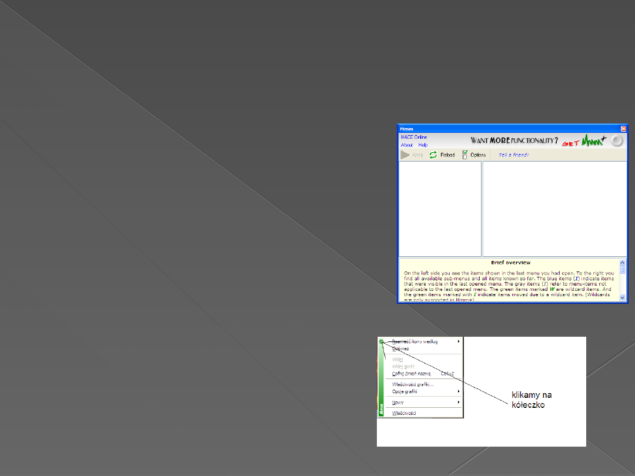The width and height of the screenshot is (635, 476).
Task: Select 'Odśwież' from the context menu
Action: point(400,348)
